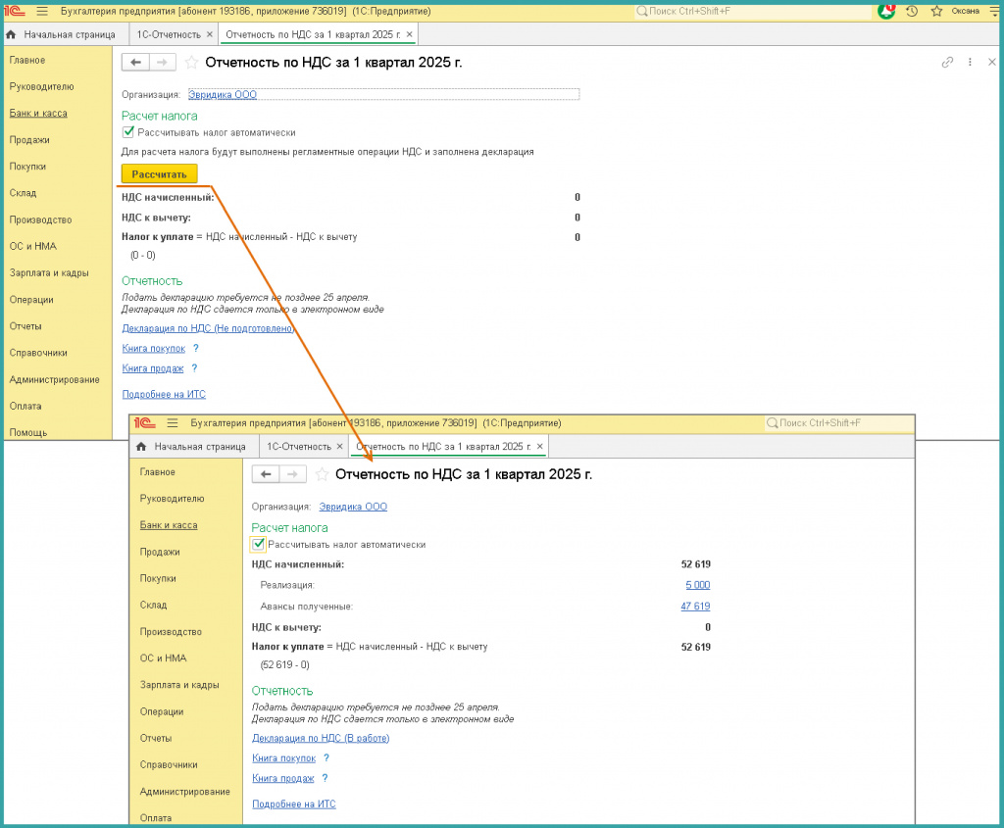This screenshot has width=1004, height=828.
Task: Open favorites star in the top title bar
Action: click(936, 11)
